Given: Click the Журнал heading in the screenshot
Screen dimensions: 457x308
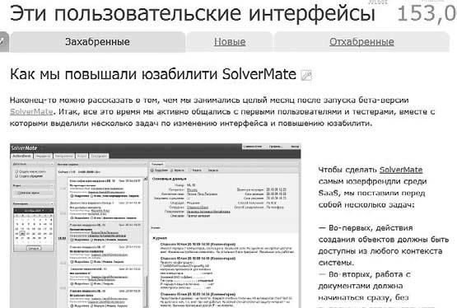Looking at the screenshot, I should coord(160,238).
